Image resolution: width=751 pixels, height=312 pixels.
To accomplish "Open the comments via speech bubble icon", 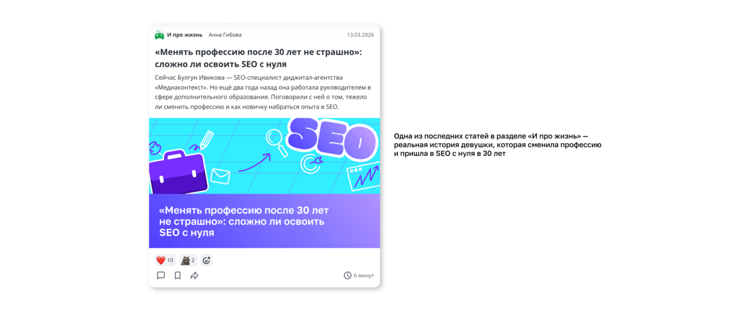I will pos(161,276).
